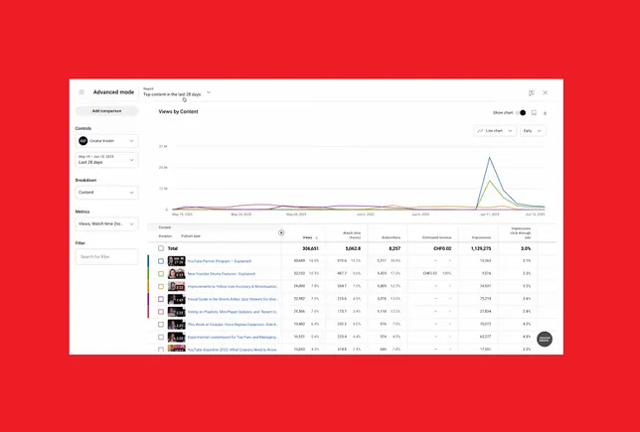The height and width of the screenshot is (432, 640).
Task: Close the Advanced mode panel
Action: (x=545, y=92)
